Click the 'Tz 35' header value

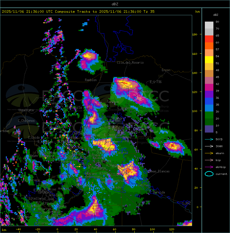tap(149, 12)
